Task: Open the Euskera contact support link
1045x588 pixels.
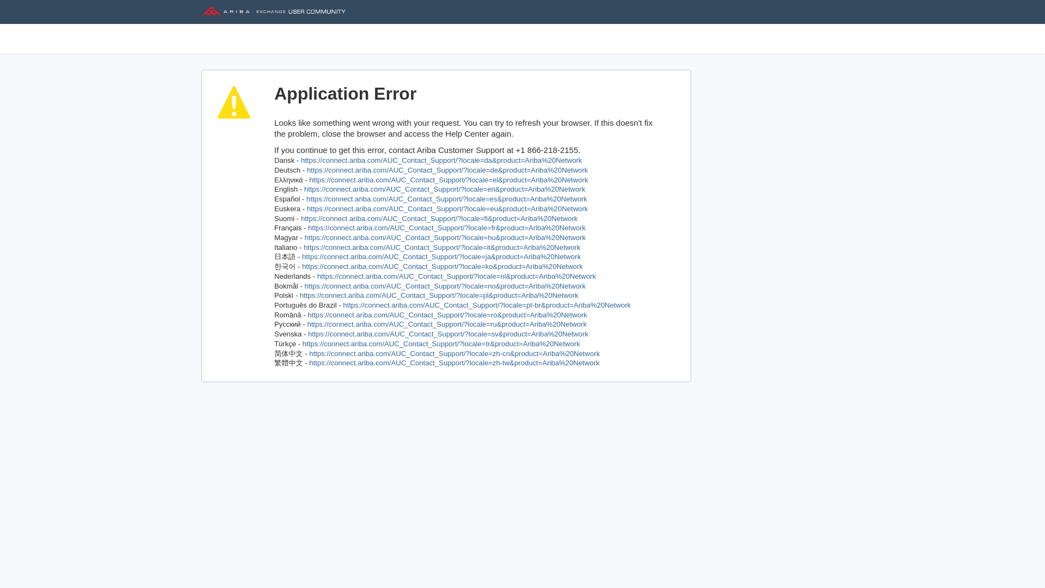Action: click(447, 209)
